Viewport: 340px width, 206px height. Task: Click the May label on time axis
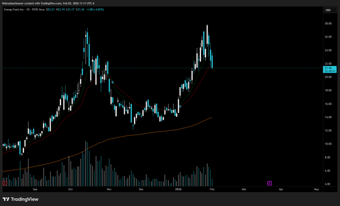pyautogui.click(x=316, y=190)
